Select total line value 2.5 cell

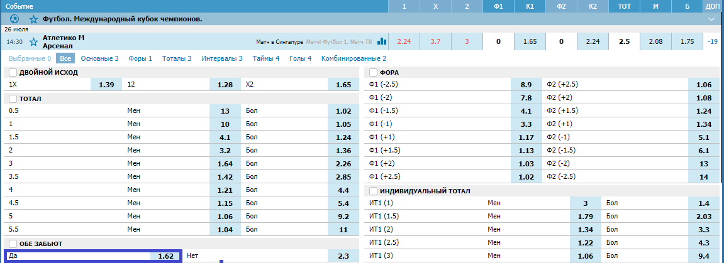(x=624, y=41)
